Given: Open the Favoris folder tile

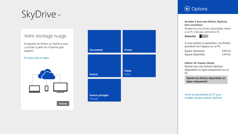Looking at the screenshot, I should tap(104, 66).
